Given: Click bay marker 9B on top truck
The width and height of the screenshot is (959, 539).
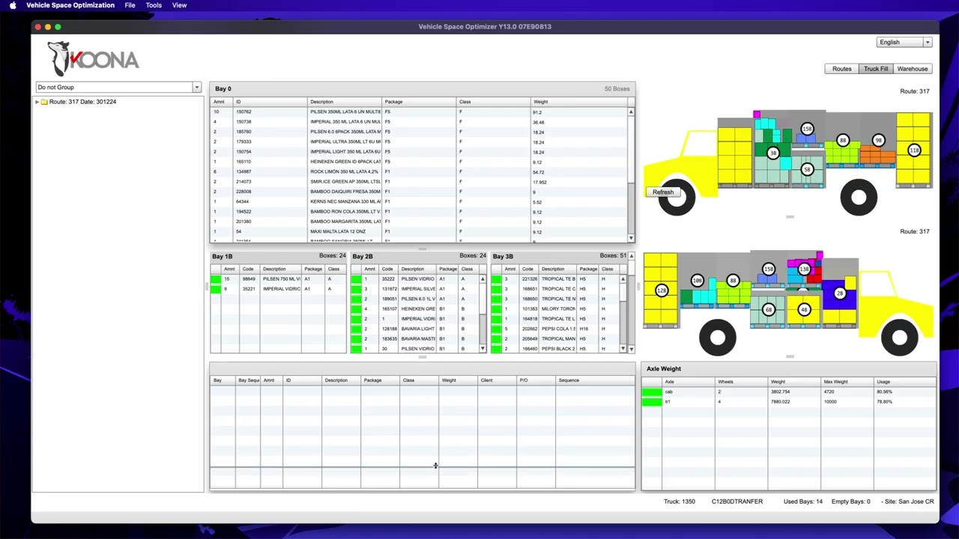Looking at the screenshot, I should (878, 140).
